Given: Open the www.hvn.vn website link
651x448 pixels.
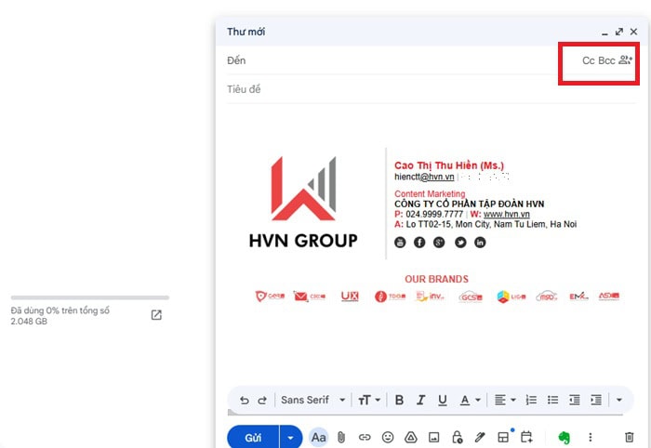Looking at the screenshot, I should pyautogui.click(x=507, y=214).
